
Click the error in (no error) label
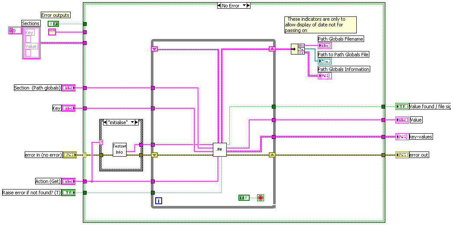44,155
